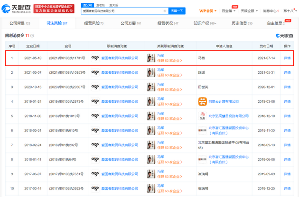The width and height of the screenshot is (299, 197).
Task: Expand the 天眼企服 dropdown
Action: [249, 11]
